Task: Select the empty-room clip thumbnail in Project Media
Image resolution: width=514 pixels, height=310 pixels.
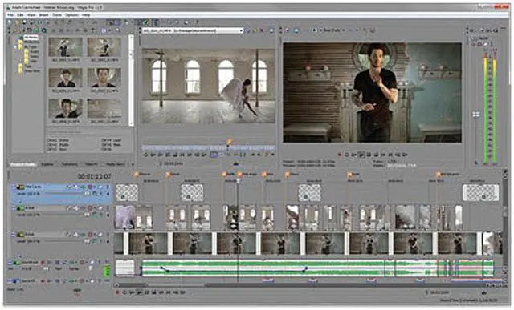Action: [104, 109]
